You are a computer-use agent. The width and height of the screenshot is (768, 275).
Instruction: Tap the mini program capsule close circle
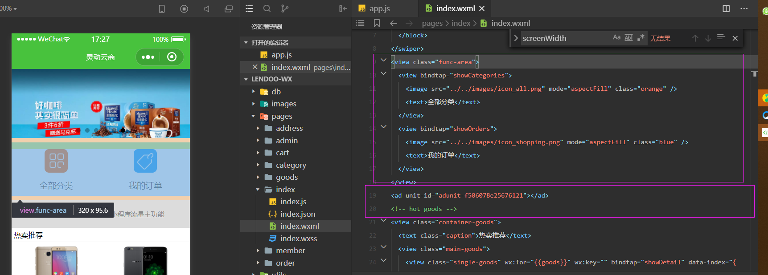172,57
